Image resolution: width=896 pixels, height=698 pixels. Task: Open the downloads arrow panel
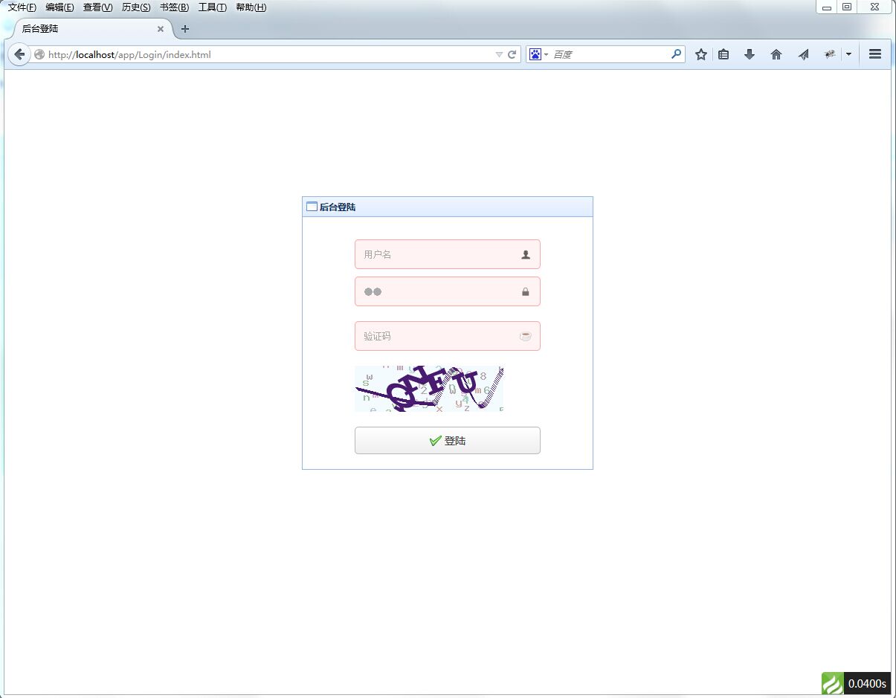click(750, 54)
